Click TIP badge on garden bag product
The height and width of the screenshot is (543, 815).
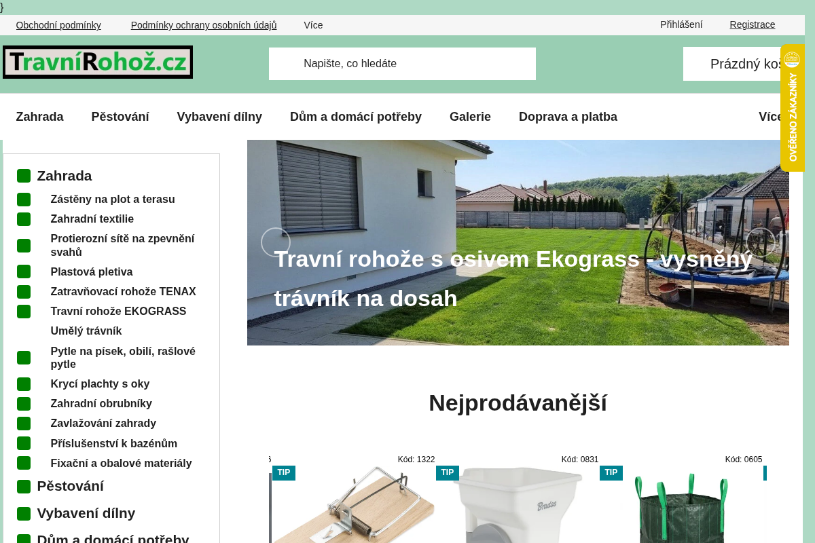click(611, 472)
